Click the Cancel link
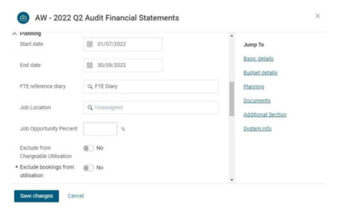 [x=75, y=196]
